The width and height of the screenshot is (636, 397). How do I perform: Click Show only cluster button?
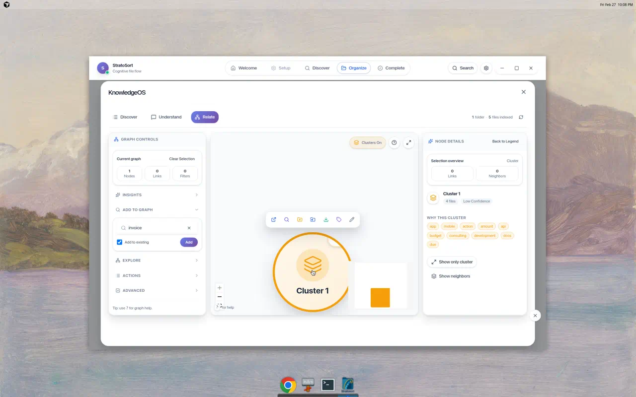[452, 262]
